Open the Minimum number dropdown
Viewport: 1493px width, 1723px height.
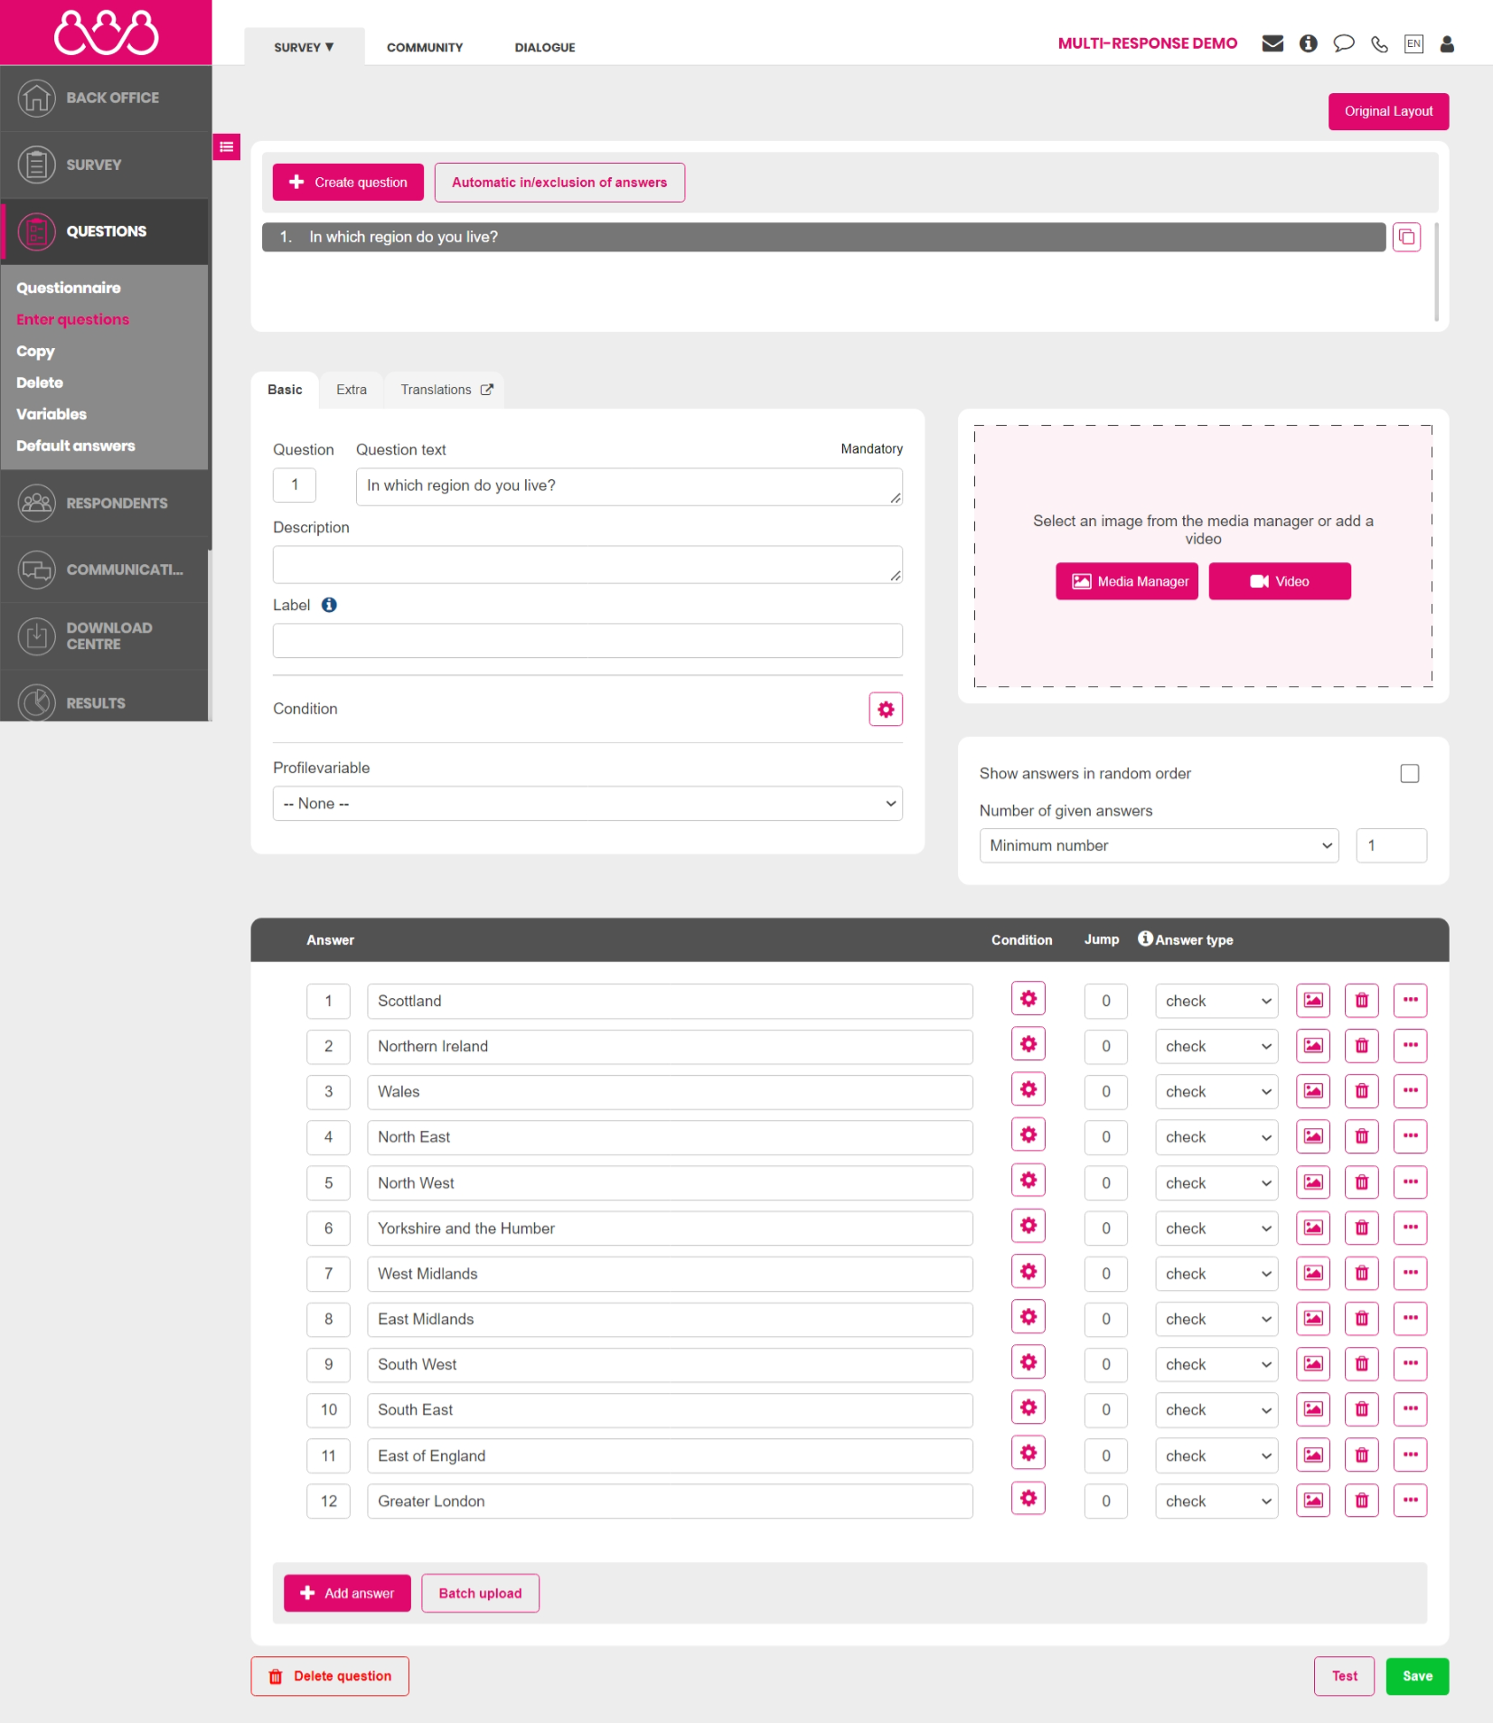[x=1159, y=846]
